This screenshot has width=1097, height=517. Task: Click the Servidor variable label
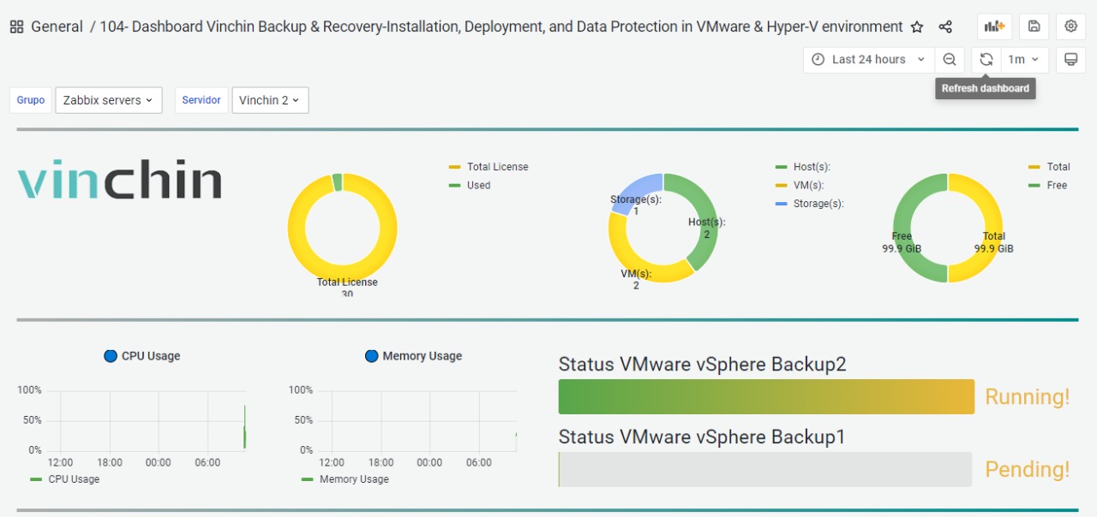201,100
